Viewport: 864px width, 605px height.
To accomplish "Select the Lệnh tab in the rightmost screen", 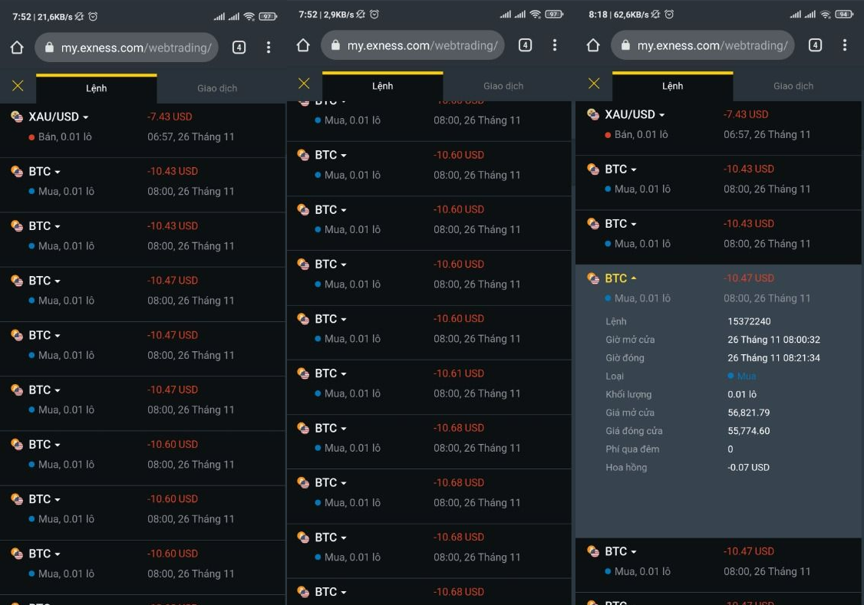I will tap(672, 86).
